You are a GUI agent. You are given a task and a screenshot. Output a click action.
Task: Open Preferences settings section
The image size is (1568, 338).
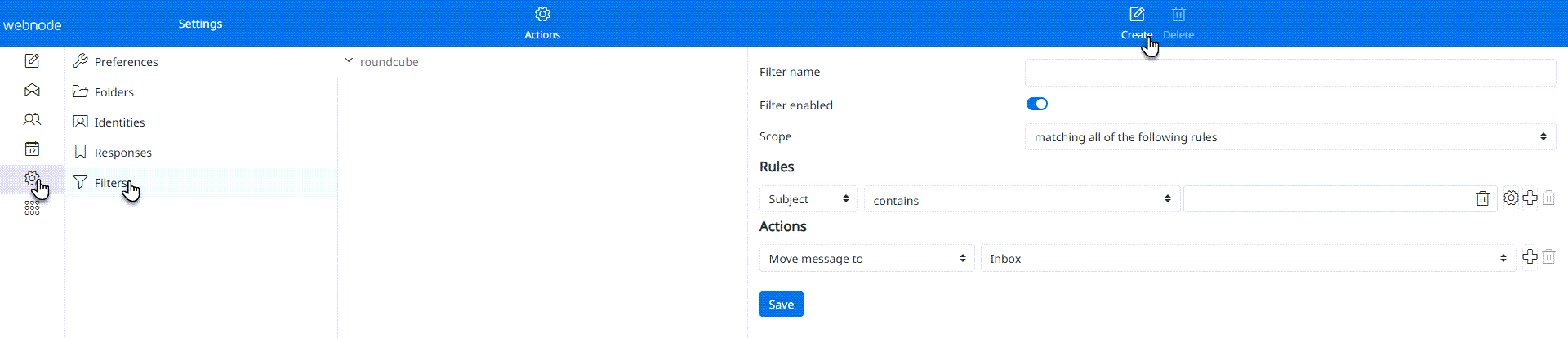point(126,62)
